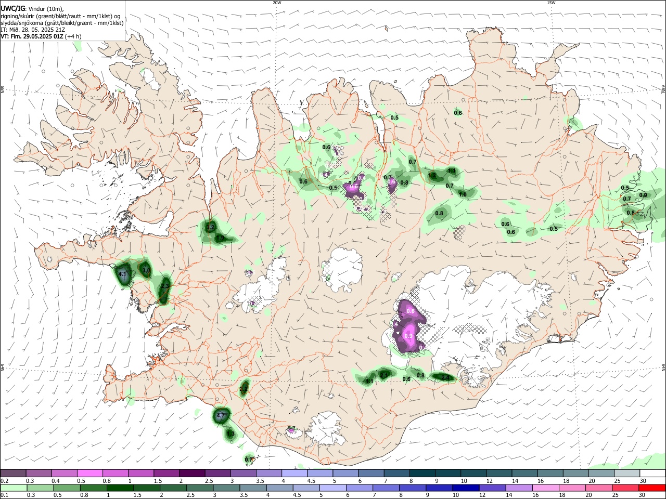Click the '15W' longitude label
666x499 pixels.
click(x=551, y=3)
